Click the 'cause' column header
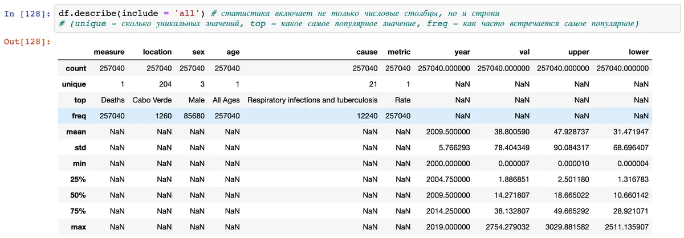The height and width of the screenshot is (238, 684). click(x=367, y=52)
